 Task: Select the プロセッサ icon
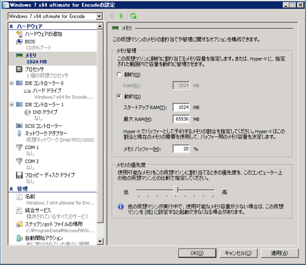coord(19,69)
